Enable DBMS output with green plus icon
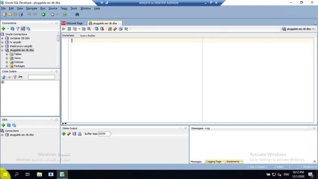Image resolution: width=318 pixels, height=179 pixels. [x=64, y=134]
